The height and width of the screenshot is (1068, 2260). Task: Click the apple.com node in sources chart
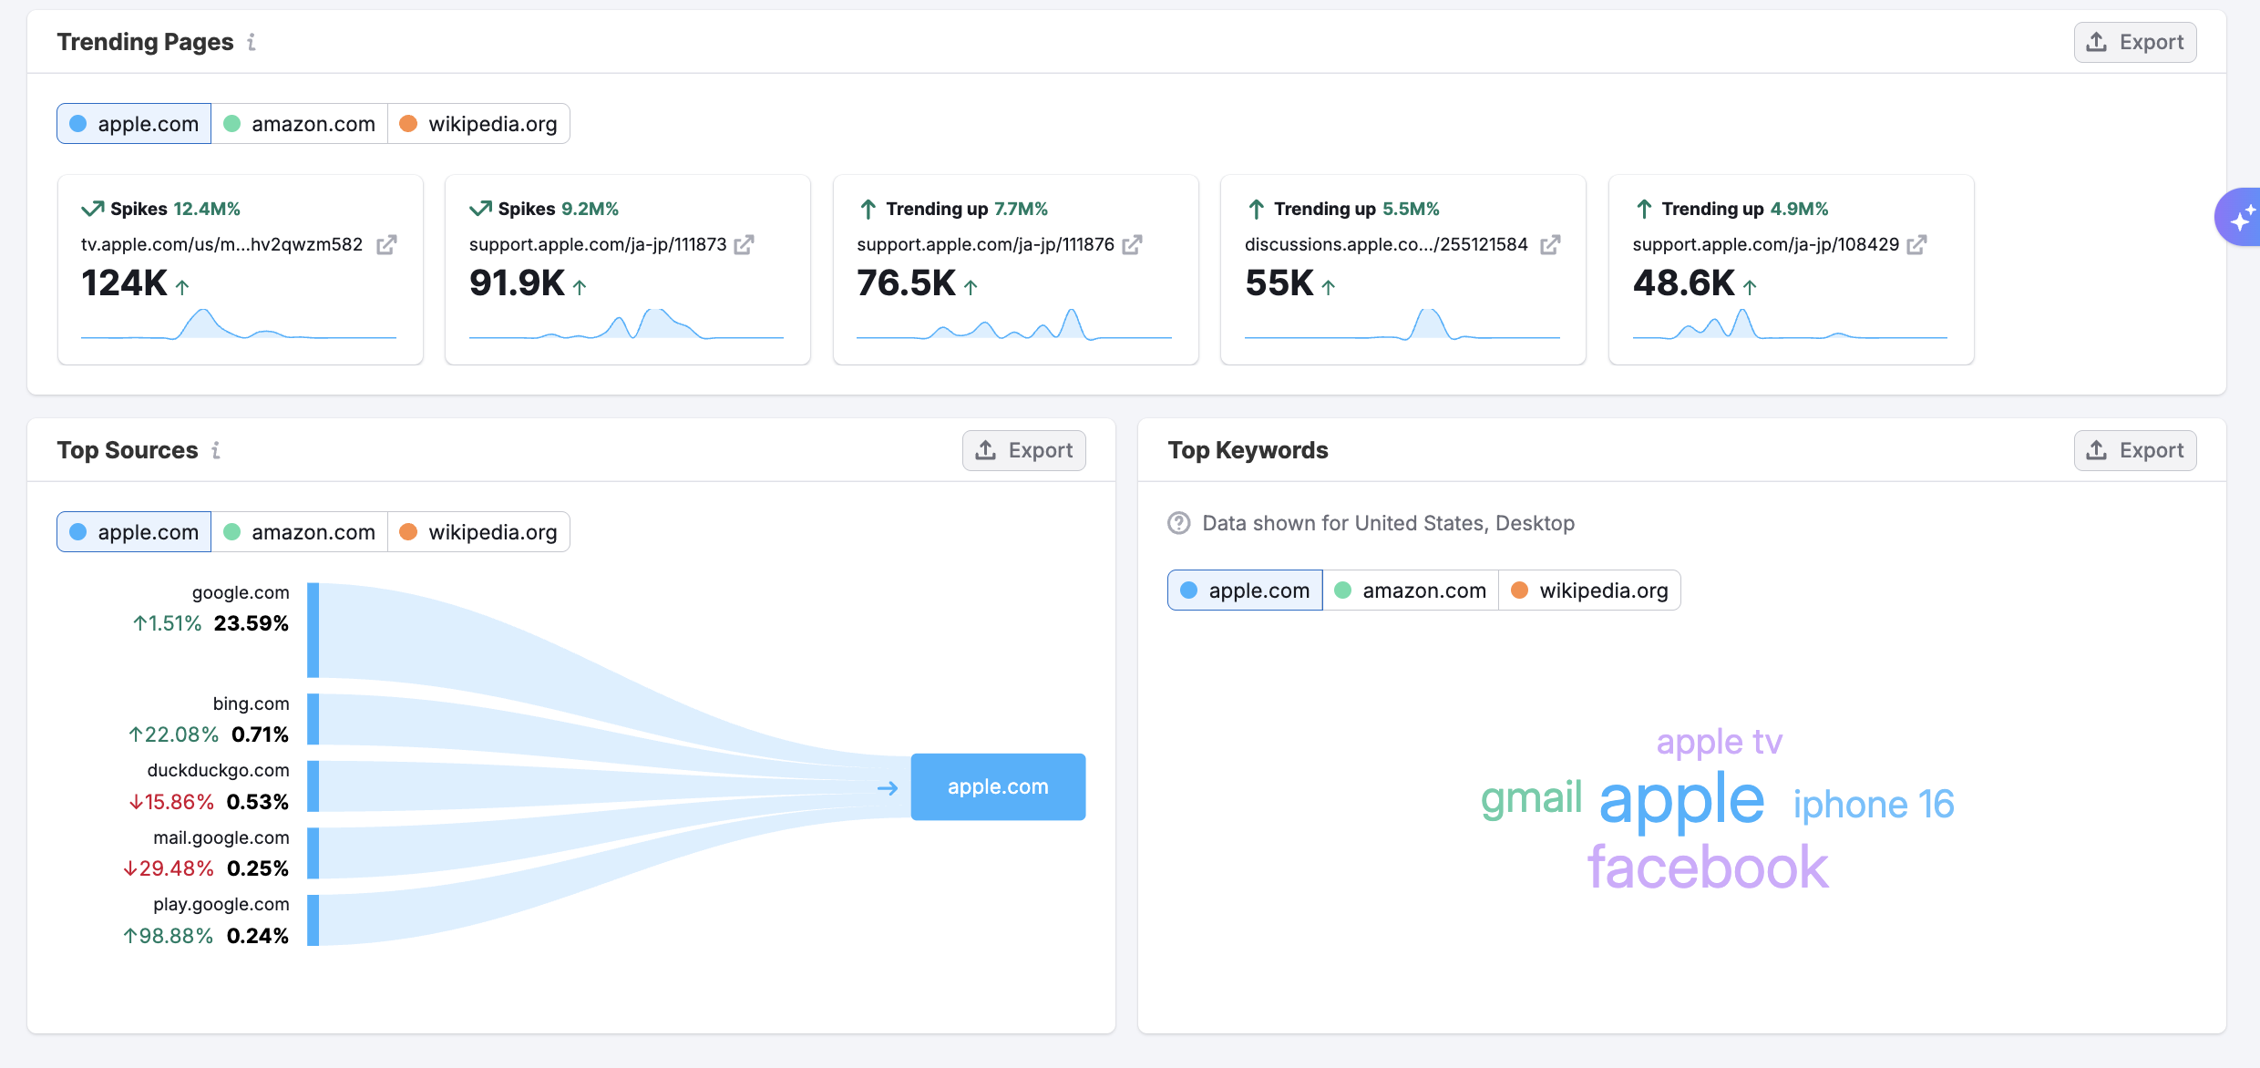(998, 786)
